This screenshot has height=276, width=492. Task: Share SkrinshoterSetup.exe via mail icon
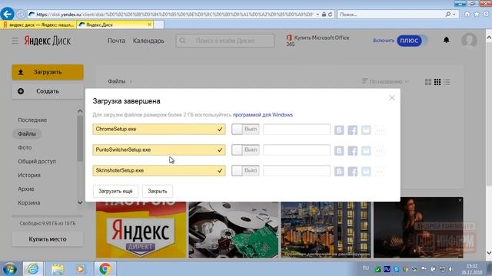click(366, 171)
